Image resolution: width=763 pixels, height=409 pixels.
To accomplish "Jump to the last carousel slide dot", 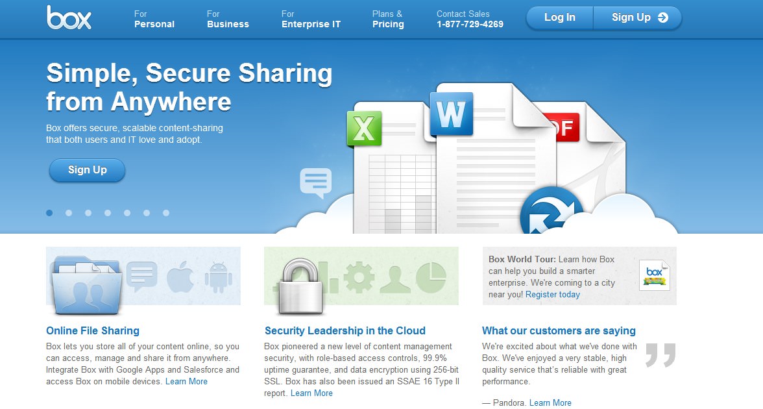I will (x=166, y=213).
